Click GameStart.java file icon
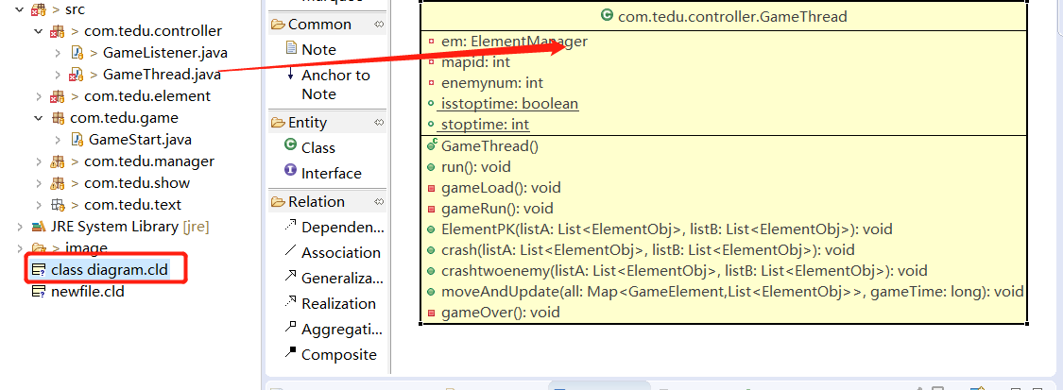 click(77, 140)
